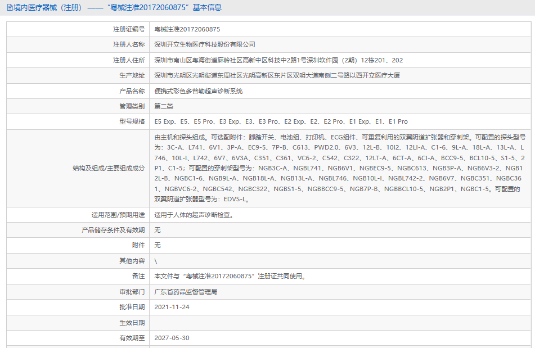This screenshot has width=535, height=348.
Task: Select production address ending in 开立医疗大厦
Action: (x=277, y=75)
